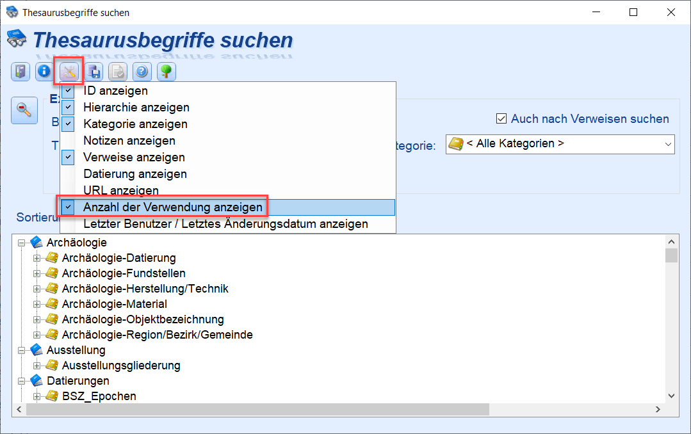Expand Archäologie-Fundstellen node

coord(37,273)
